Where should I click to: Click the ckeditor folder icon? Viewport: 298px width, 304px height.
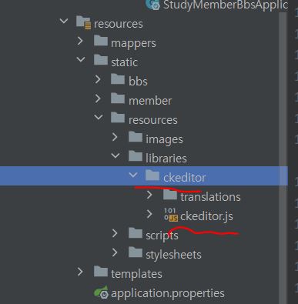(152, 175)
